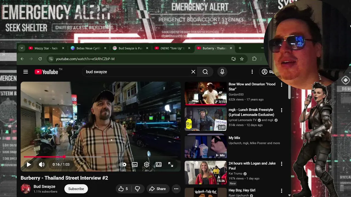Open a new browser tab
The height and width of the screenshot is (197, 351).
240,48
